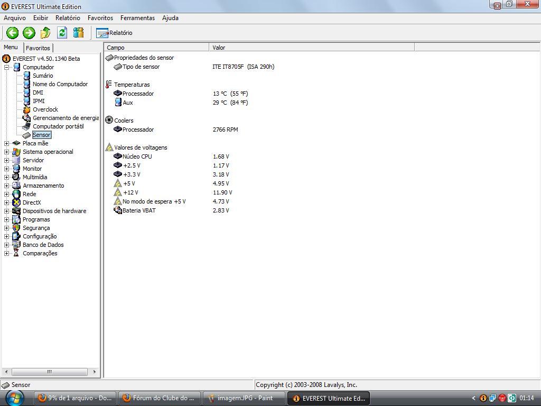Select the Nome do Computador icon
This screenshot has height=406, width=541.
click(26, 84)
